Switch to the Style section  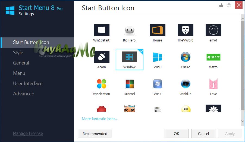18,53
